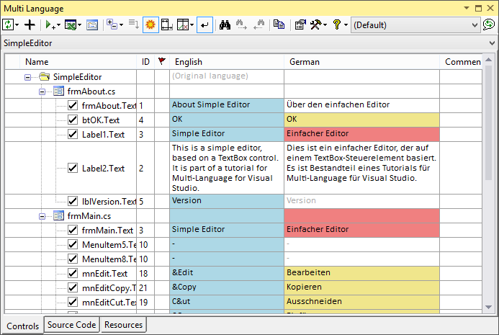The image size is (499, 335).
Task: Click the copy icon in the toolbar
Action: (x=279, y=24)
